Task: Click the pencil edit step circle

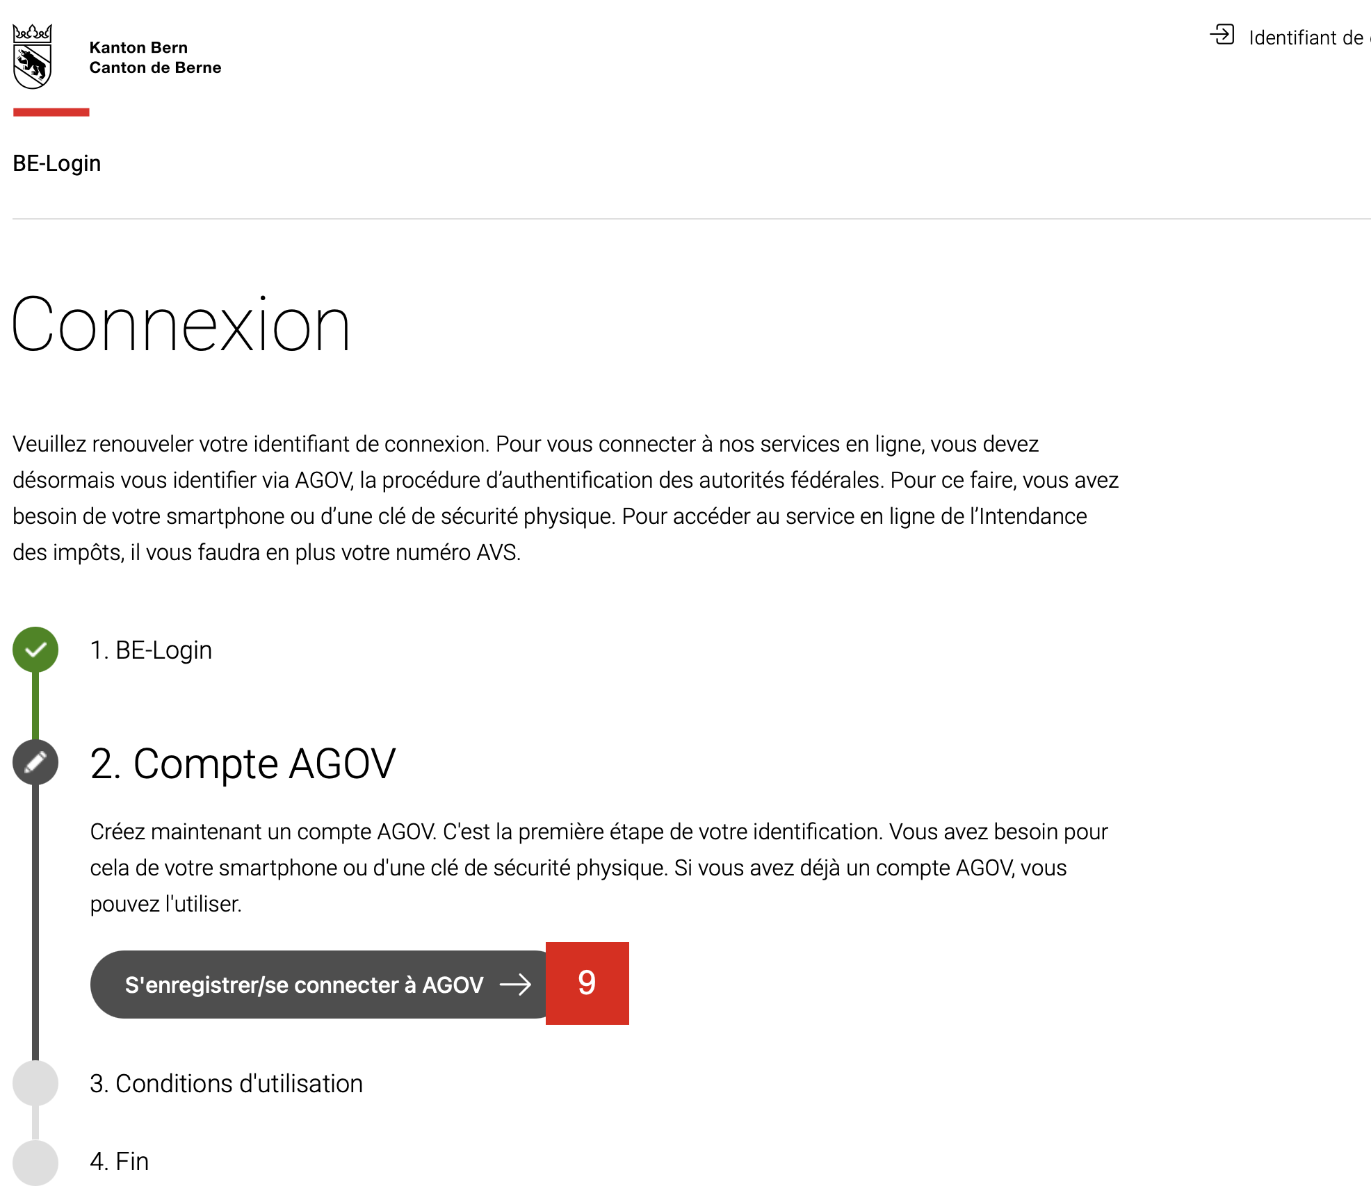Action: point(35,762)
